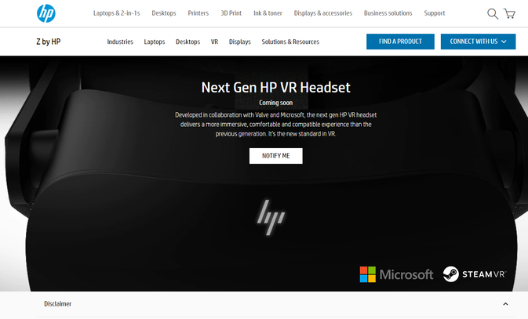
Task: Expand the CONNECT WITH US dropdown
Action: click(478, 42)
